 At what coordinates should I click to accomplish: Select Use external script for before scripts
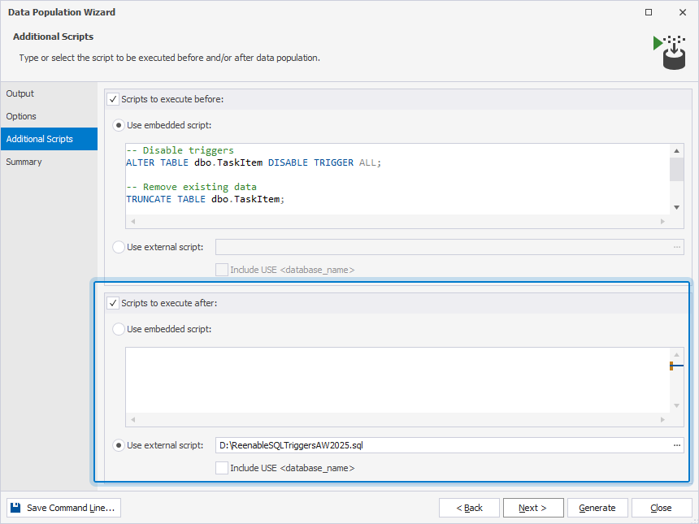(x=118, y=247)
